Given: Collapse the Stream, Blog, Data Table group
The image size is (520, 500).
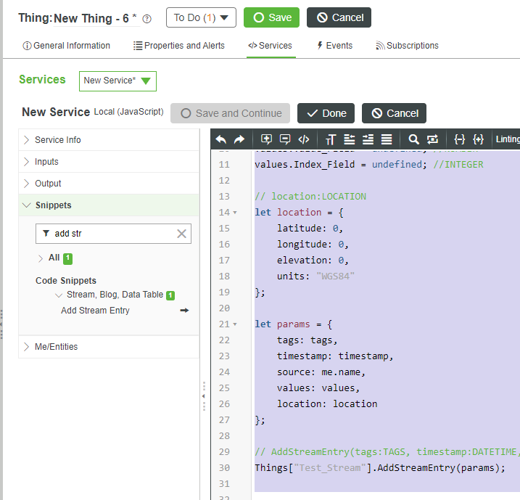Looking at the screenshot, I should [x=59, y=295].
